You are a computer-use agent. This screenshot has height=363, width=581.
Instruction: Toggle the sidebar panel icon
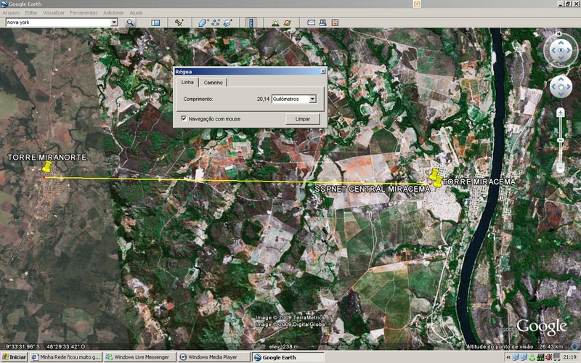pyautogui.click(x=155, y=23)
